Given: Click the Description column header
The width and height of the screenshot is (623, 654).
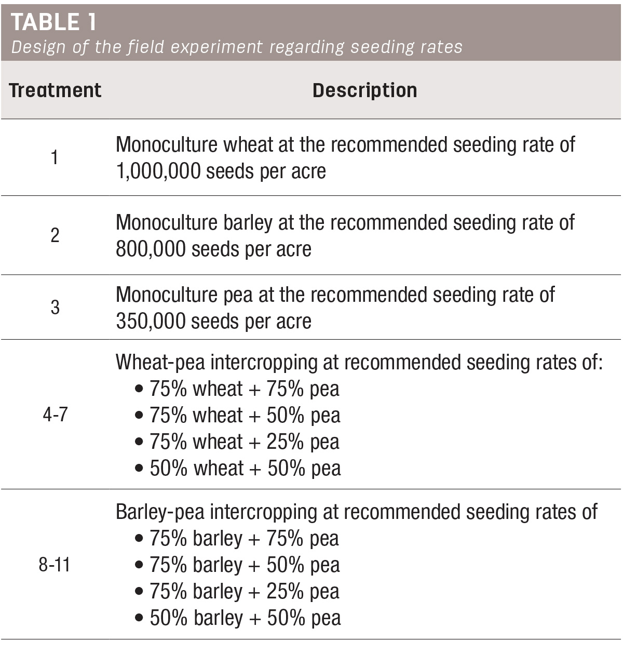Looking at the screenshot, I should pyautogui.click(x=365, y=90).
